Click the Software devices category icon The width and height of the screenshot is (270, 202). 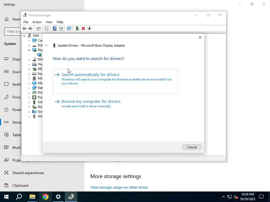pyautogui.click(x=34, y=102)
